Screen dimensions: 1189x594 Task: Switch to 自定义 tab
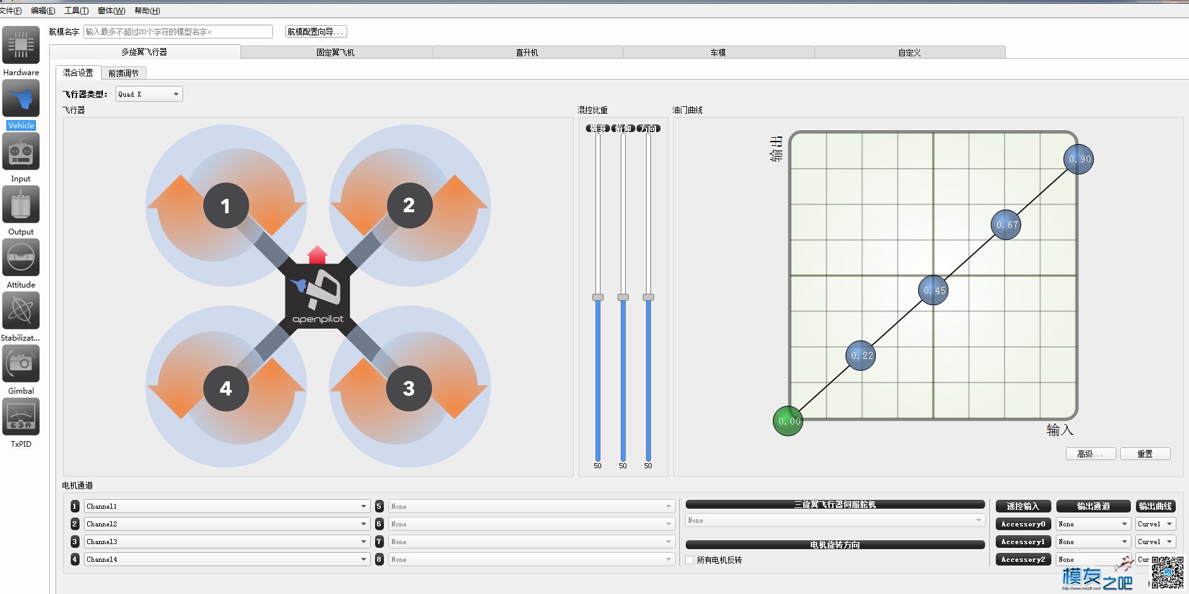[x=910, y=52]
